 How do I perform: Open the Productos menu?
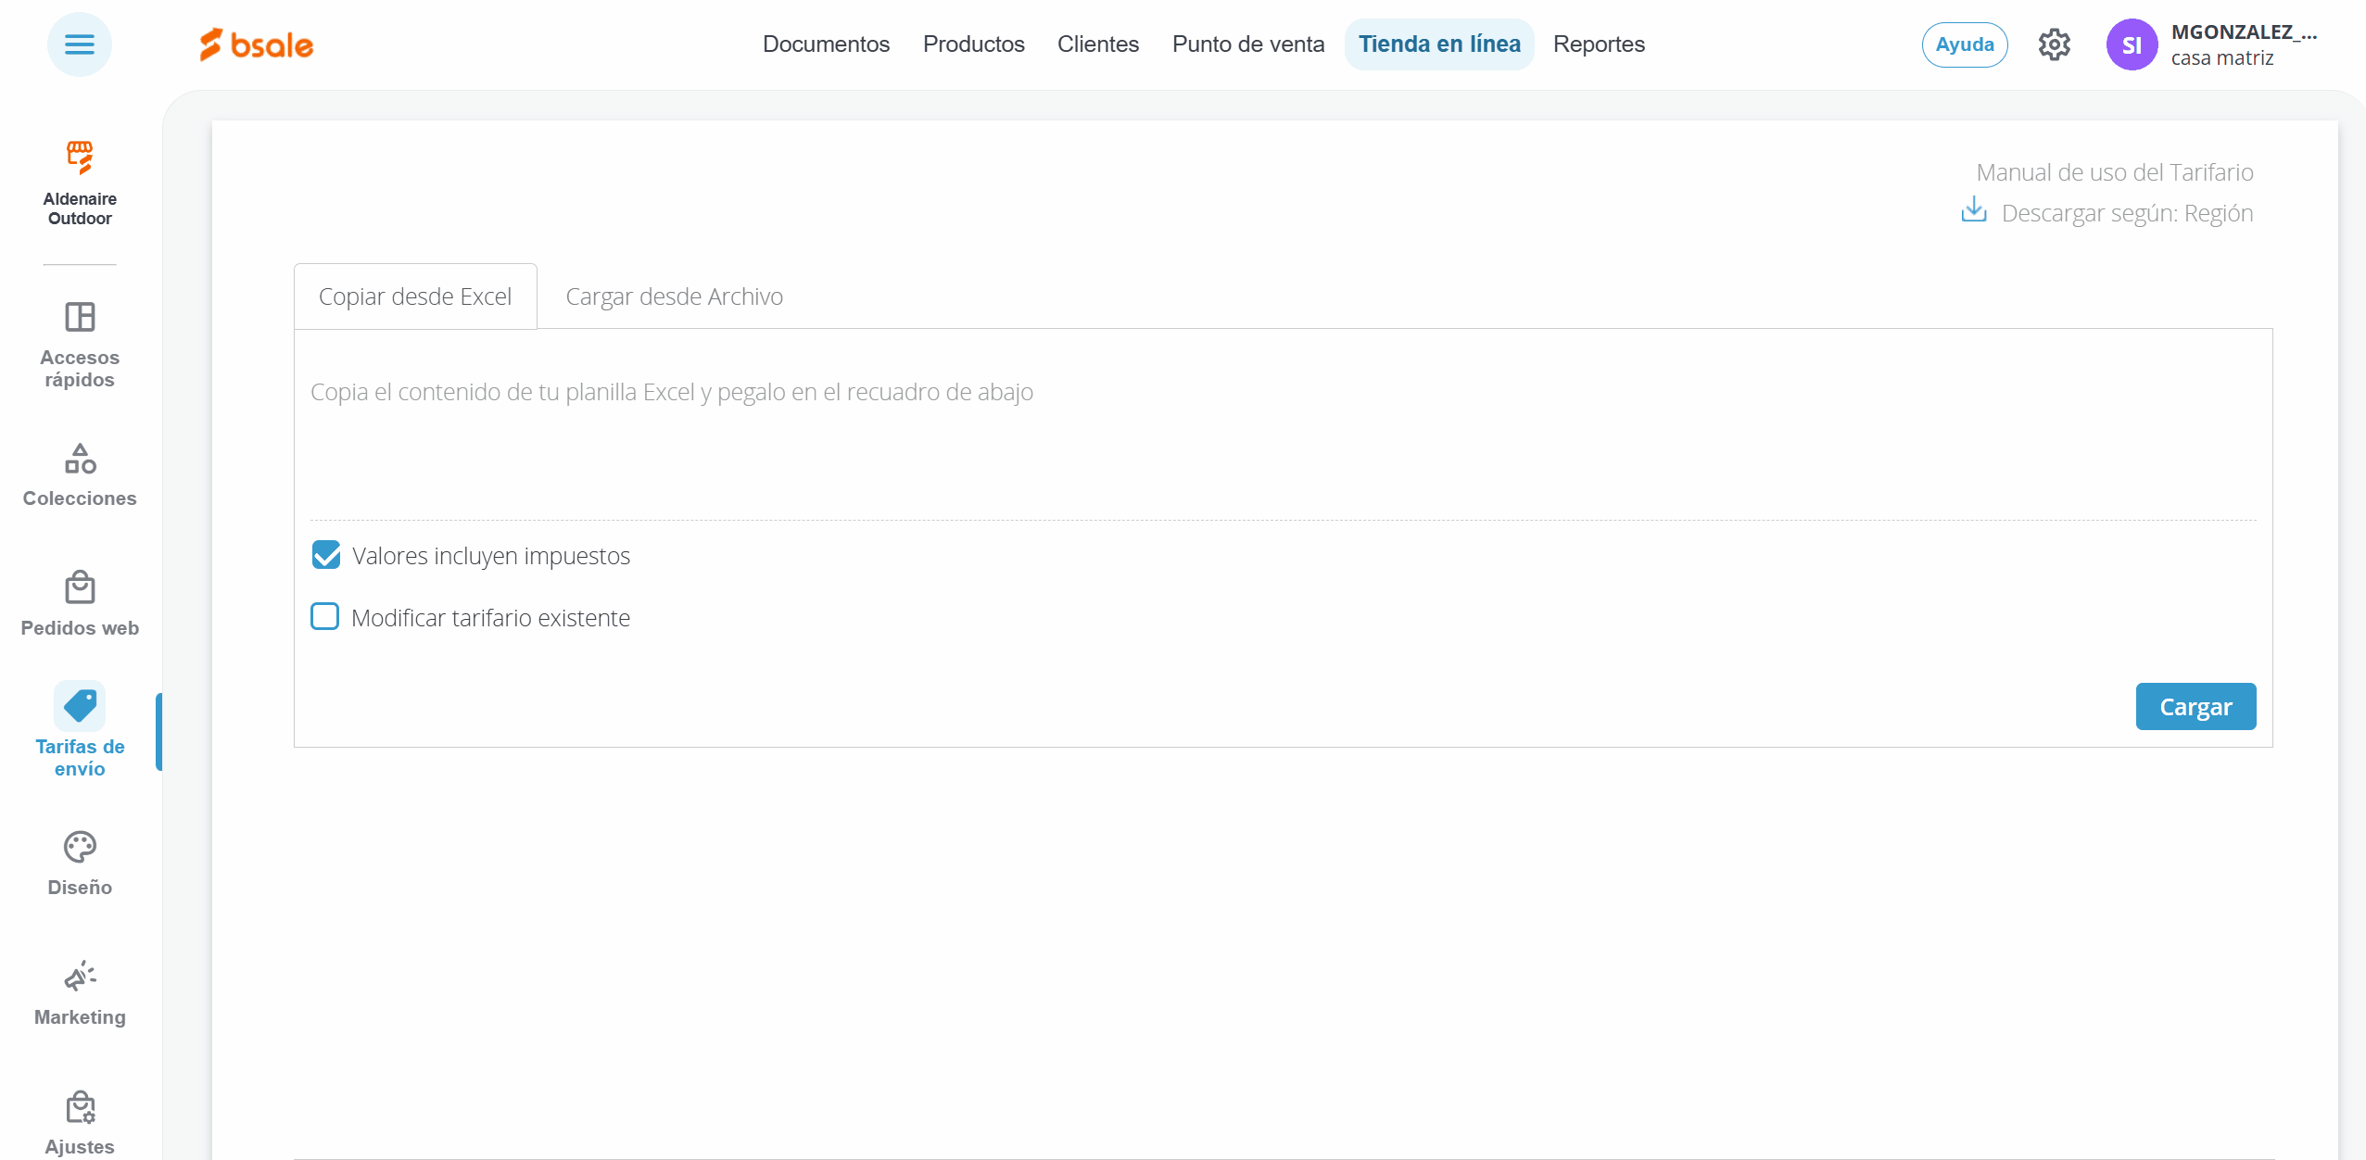coord(973,44)
